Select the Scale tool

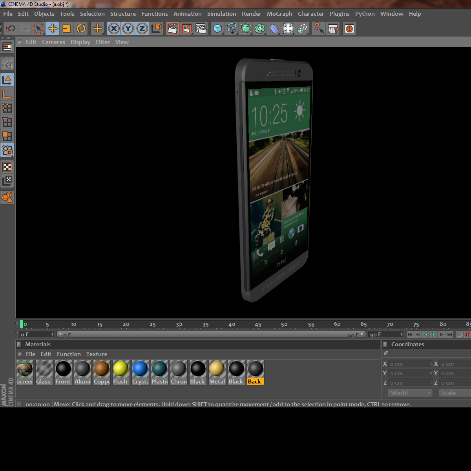coord(67,28)
